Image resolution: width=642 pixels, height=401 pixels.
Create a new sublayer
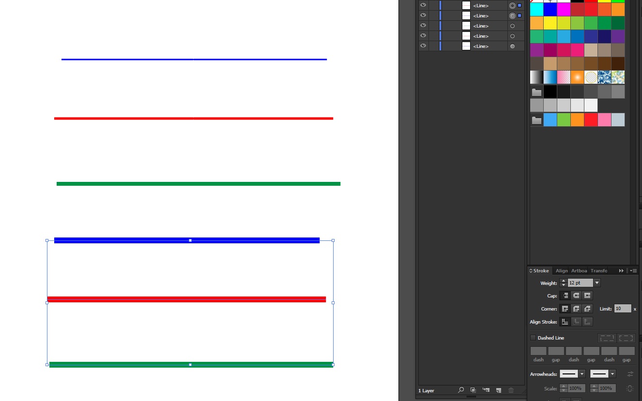486,390
